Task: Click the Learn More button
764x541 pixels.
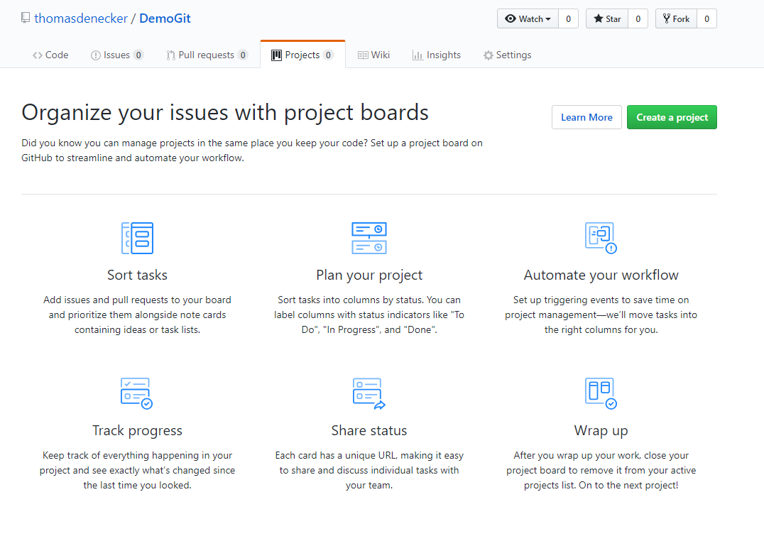Action: tap(586, 117)
